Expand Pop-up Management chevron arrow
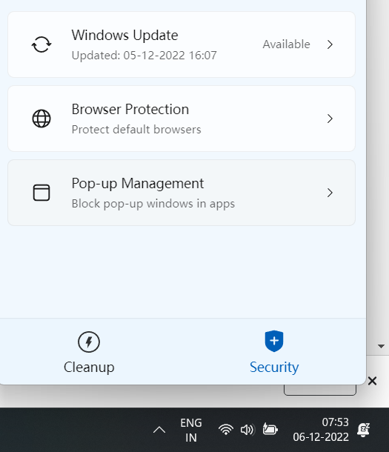The height and width of the screenshot is (452, 389). pyautogui.click(x=330, y=193)
